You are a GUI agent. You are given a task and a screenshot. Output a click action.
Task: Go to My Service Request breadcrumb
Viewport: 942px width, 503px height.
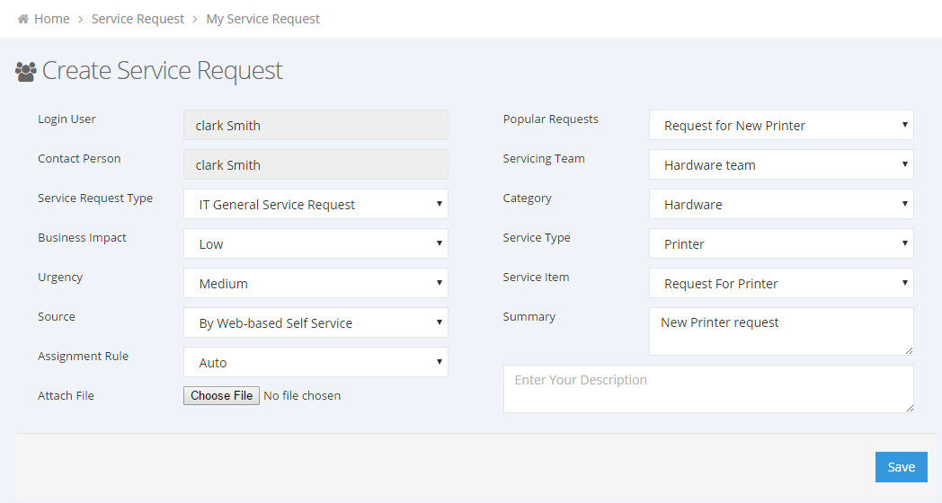(x=262, y=19)
